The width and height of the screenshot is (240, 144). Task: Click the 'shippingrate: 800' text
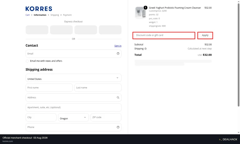157,26
